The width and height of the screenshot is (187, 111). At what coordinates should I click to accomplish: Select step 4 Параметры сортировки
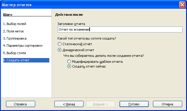point(23,46)
